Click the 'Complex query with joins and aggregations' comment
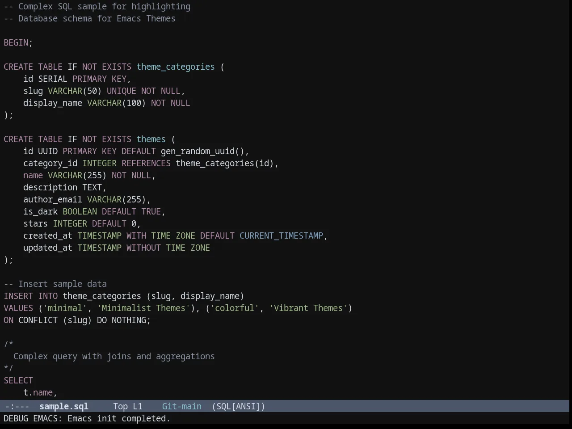The height and width of the screenshot is (429, 572). [x=114, y=357]
